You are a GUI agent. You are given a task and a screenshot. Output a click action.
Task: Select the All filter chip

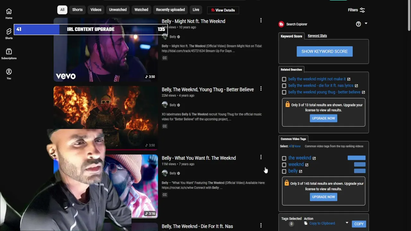[62, 10]
